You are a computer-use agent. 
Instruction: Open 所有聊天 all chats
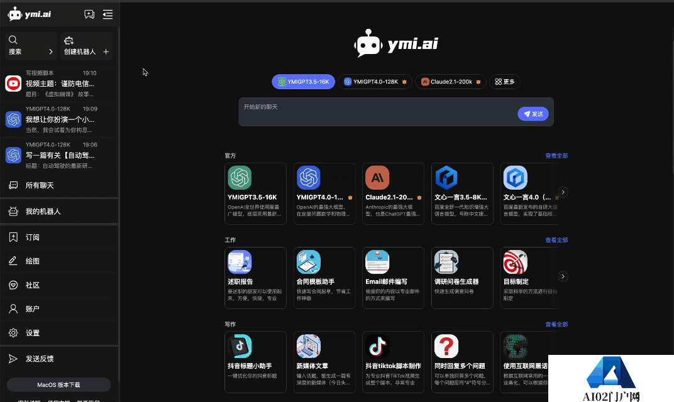pyautogui.click(x=59, y=185)
